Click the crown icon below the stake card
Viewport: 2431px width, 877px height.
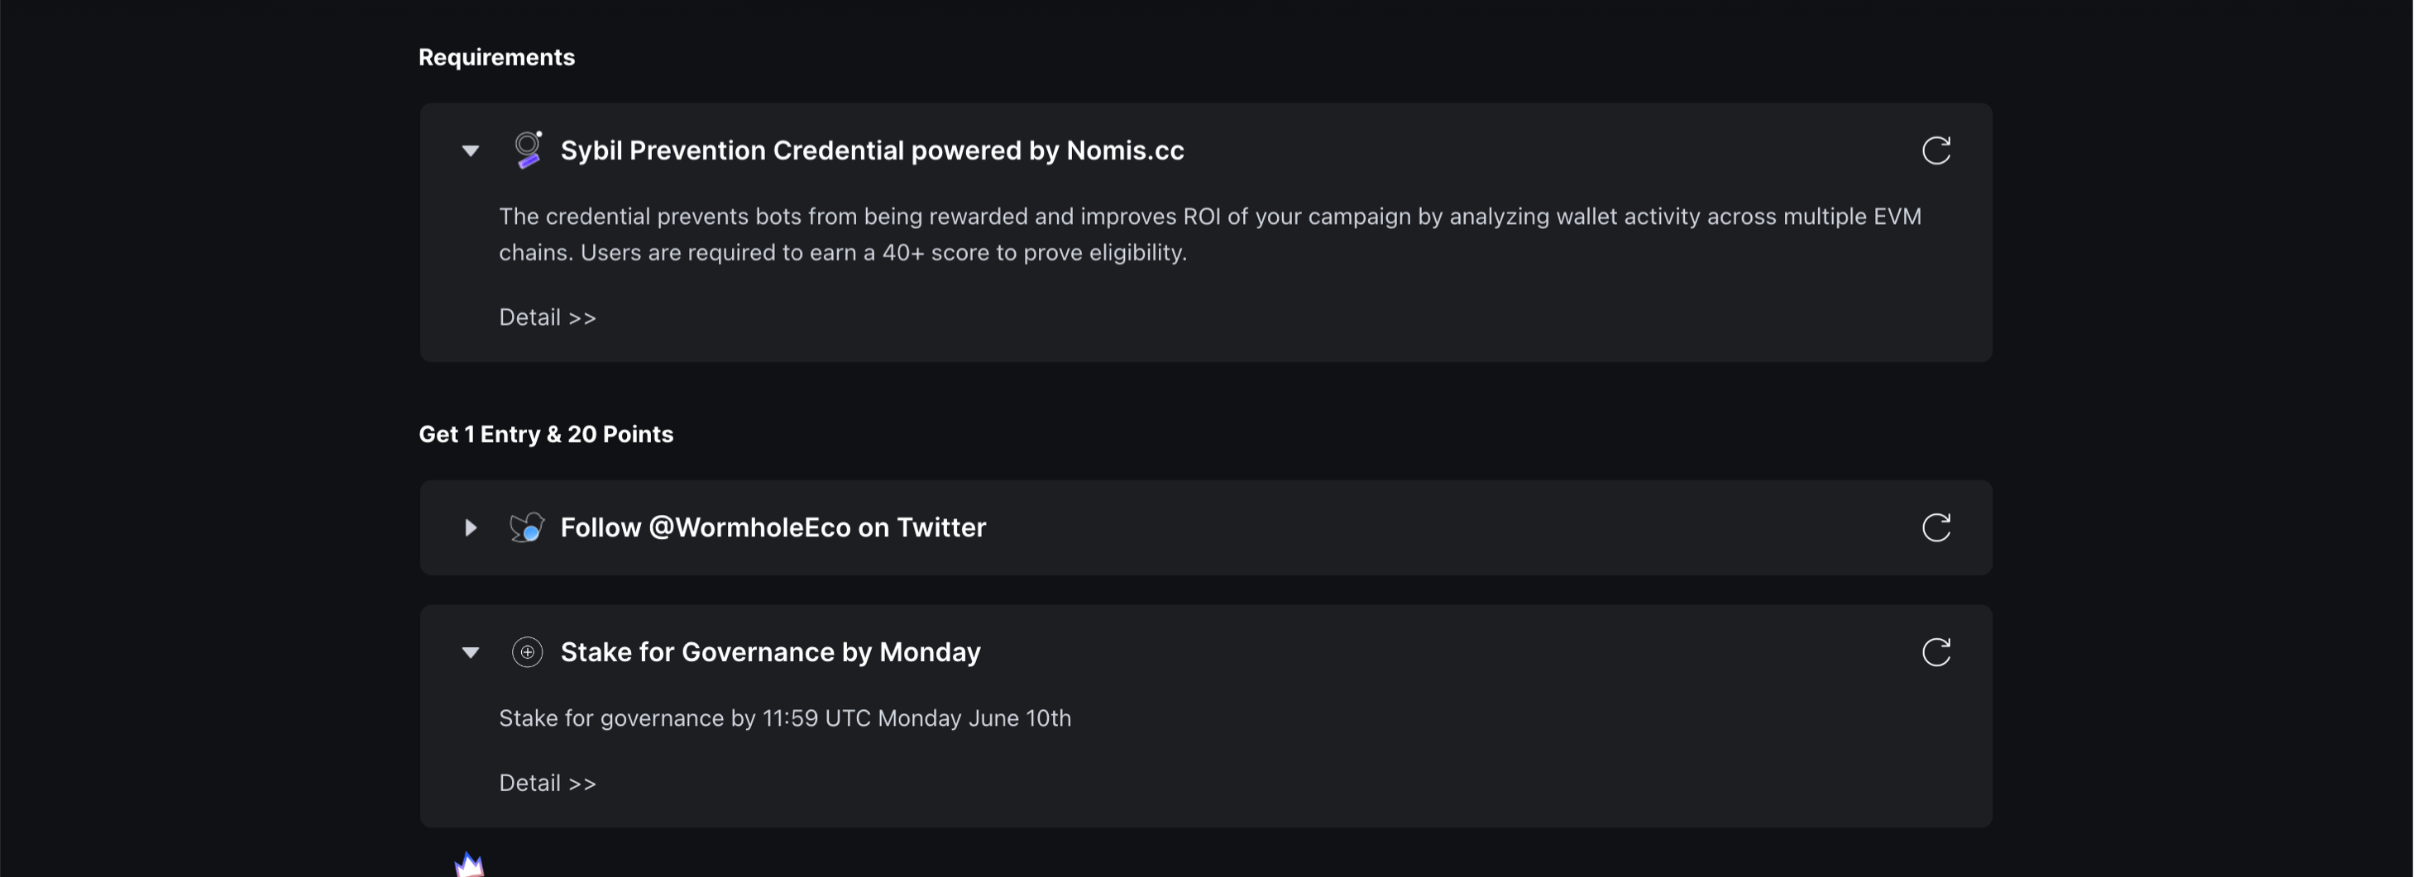click(469, 865)
